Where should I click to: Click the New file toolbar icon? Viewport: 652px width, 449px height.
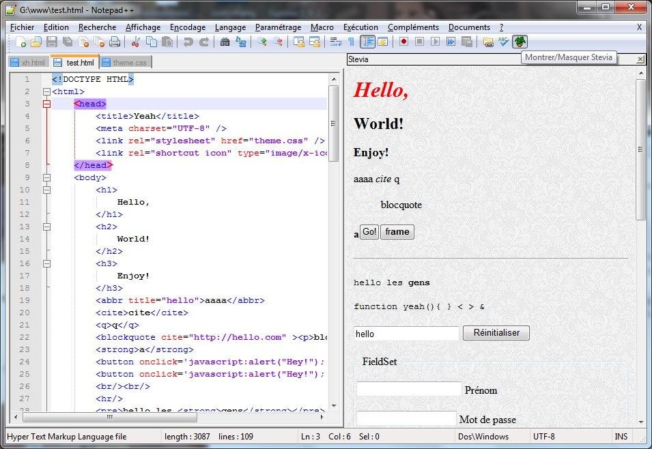point(20,42)
